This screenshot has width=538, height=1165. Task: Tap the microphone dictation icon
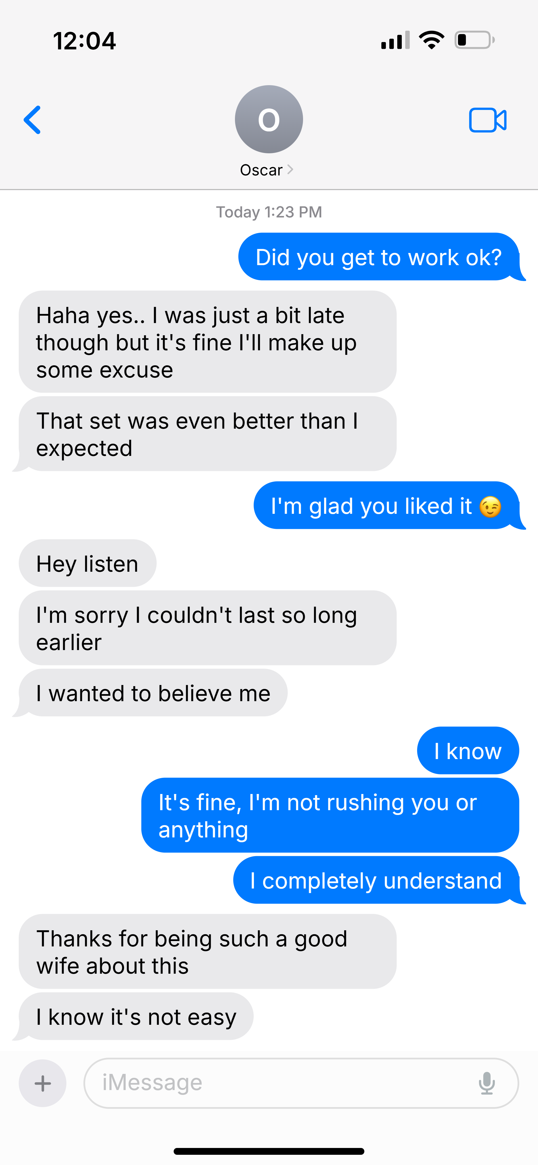point(487,1083)
